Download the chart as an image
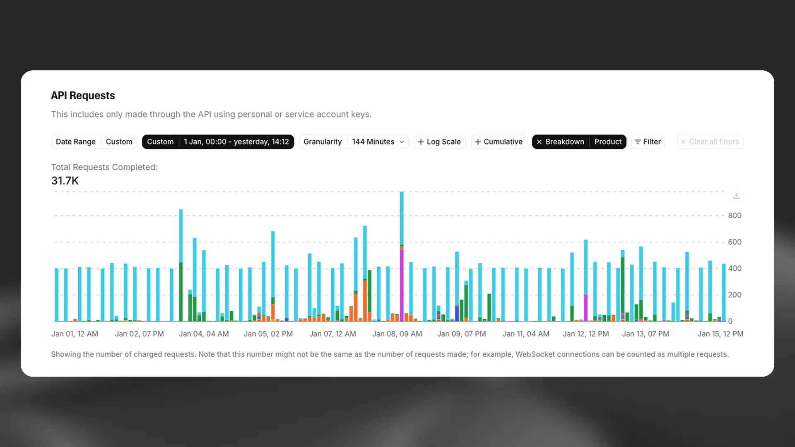 (736, 196)
